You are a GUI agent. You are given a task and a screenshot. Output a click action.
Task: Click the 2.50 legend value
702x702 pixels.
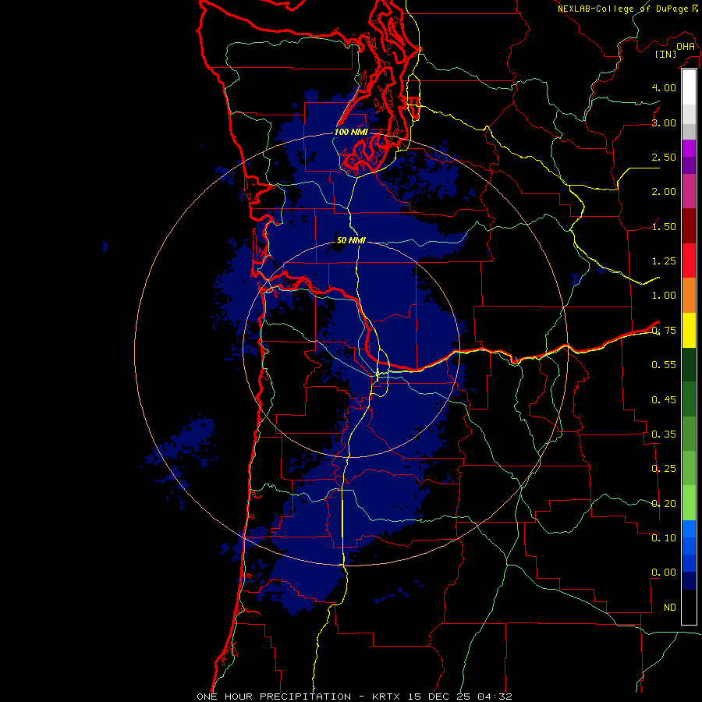(x=664, y=157)
